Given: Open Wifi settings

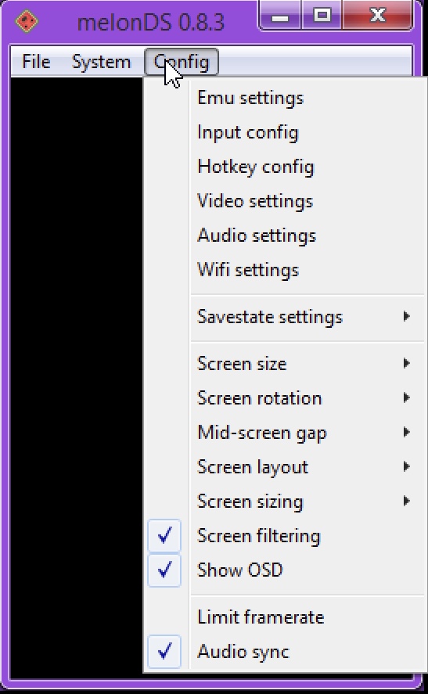Looking at the screenshot, I should 286,270.
